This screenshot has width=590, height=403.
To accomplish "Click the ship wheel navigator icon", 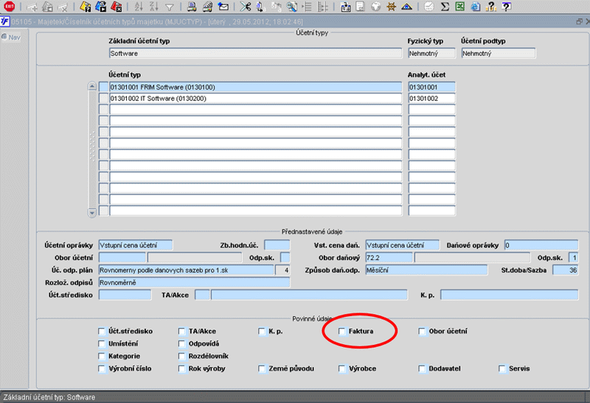I will pos(392,7).
